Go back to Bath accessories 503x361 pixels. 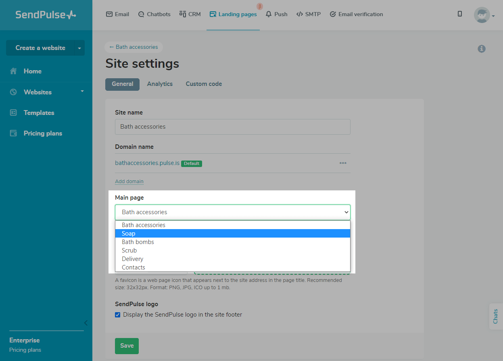[x=134, y=47]
